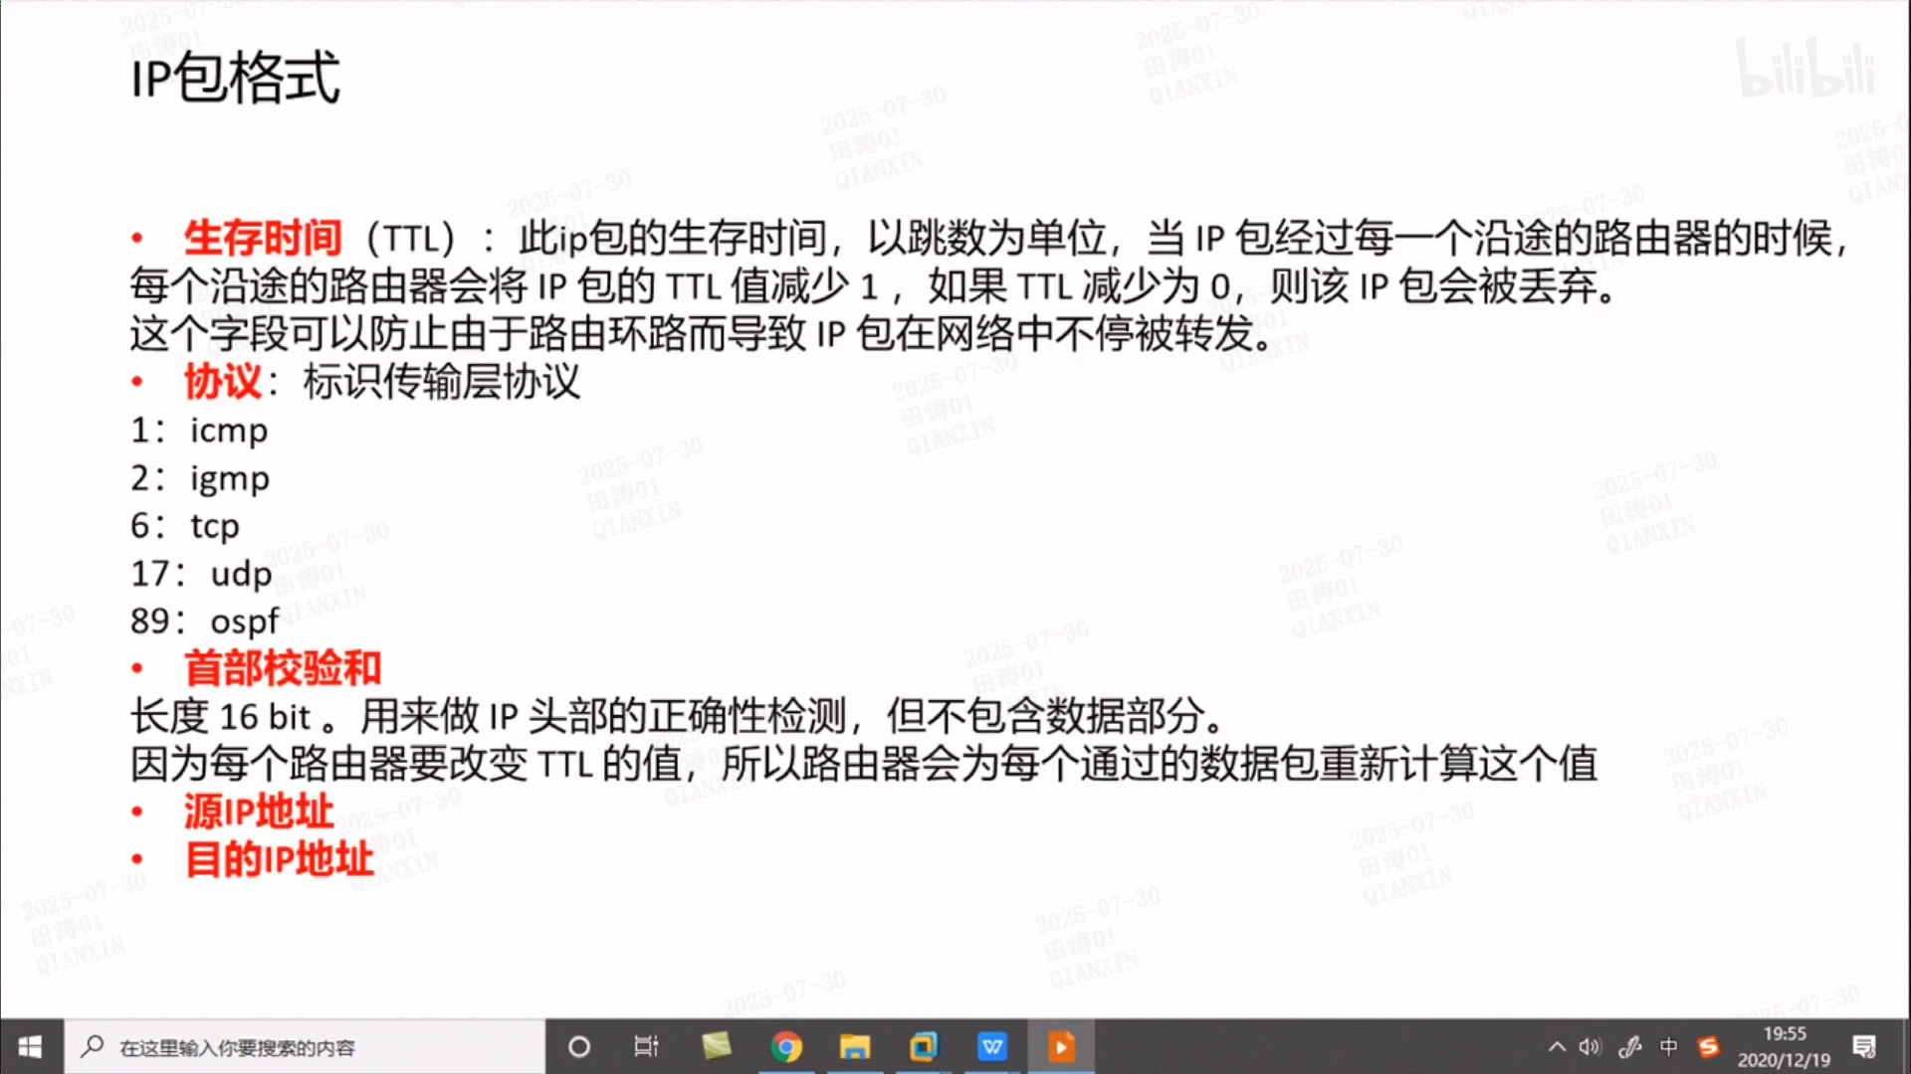Open the blue-yellow virtual machine app icon
The height and width of the screenshot is (1074, 1911).
[x=923, y=1047]
